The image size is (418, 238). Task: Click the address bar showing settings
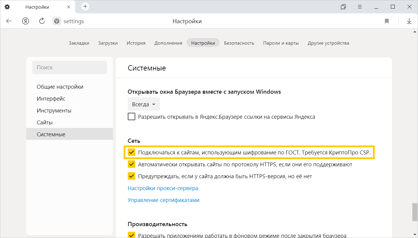(74, 21)
